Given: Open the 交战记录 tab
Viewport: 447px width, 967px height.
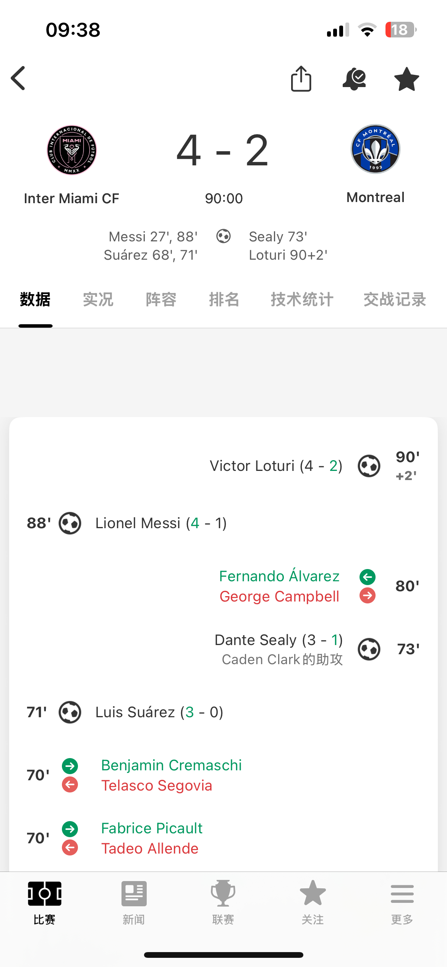Looking at the screenshot, I should pos(395,299).
